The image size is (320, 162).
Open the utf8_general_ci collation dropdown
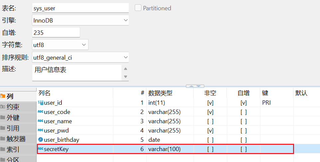tap(125, 57)
